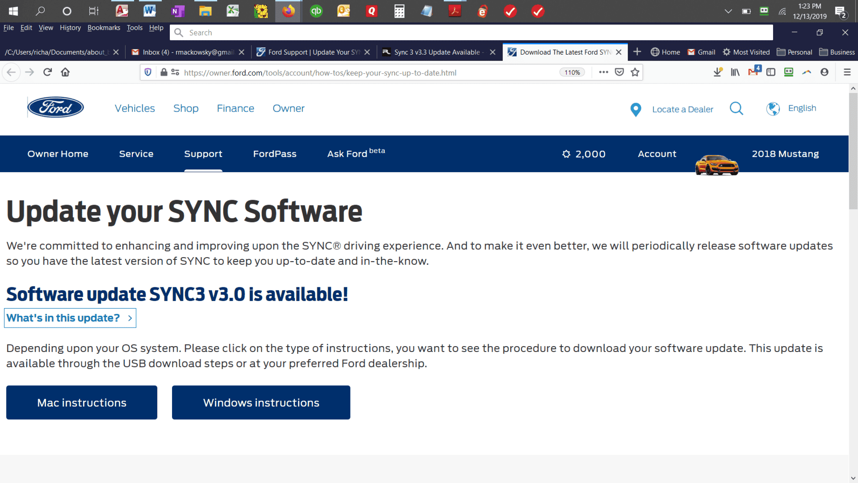Click the Locate a Dealer pin icon
Screen dimensions: 858x483
[x=635, y=109]
